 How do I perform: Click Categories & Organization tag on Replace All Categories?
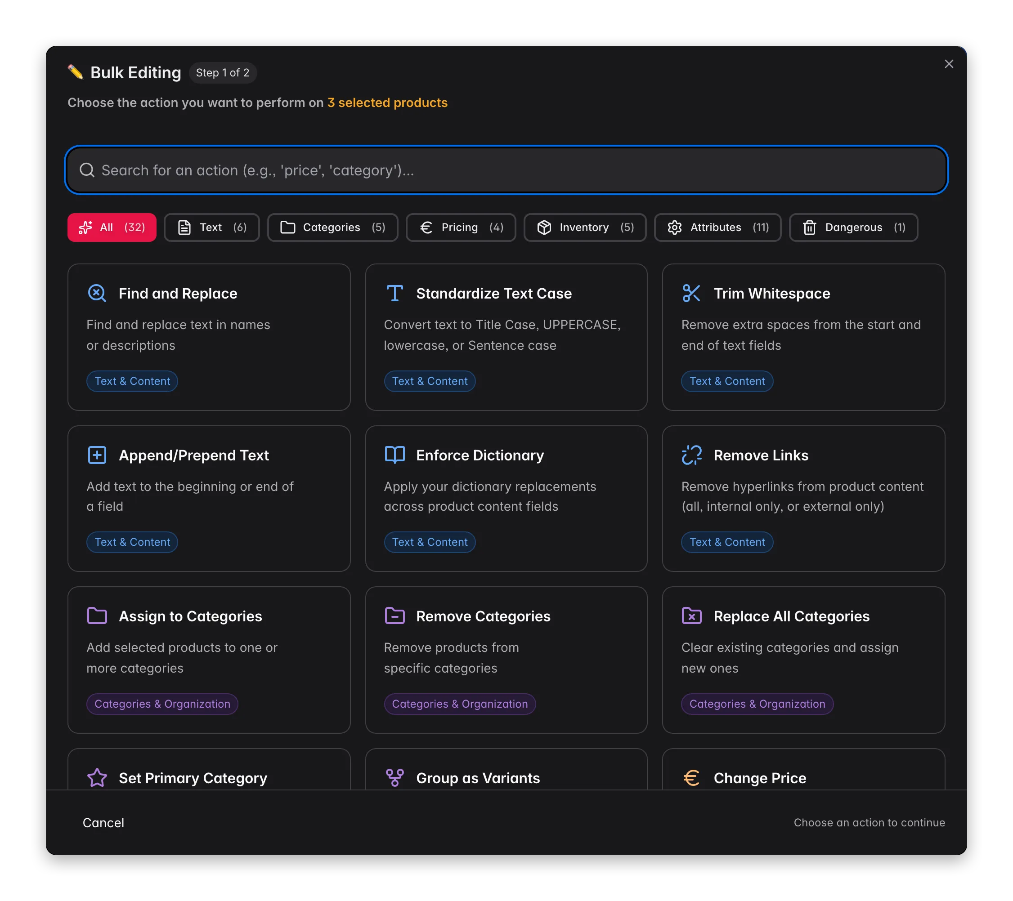pos(757,704)
